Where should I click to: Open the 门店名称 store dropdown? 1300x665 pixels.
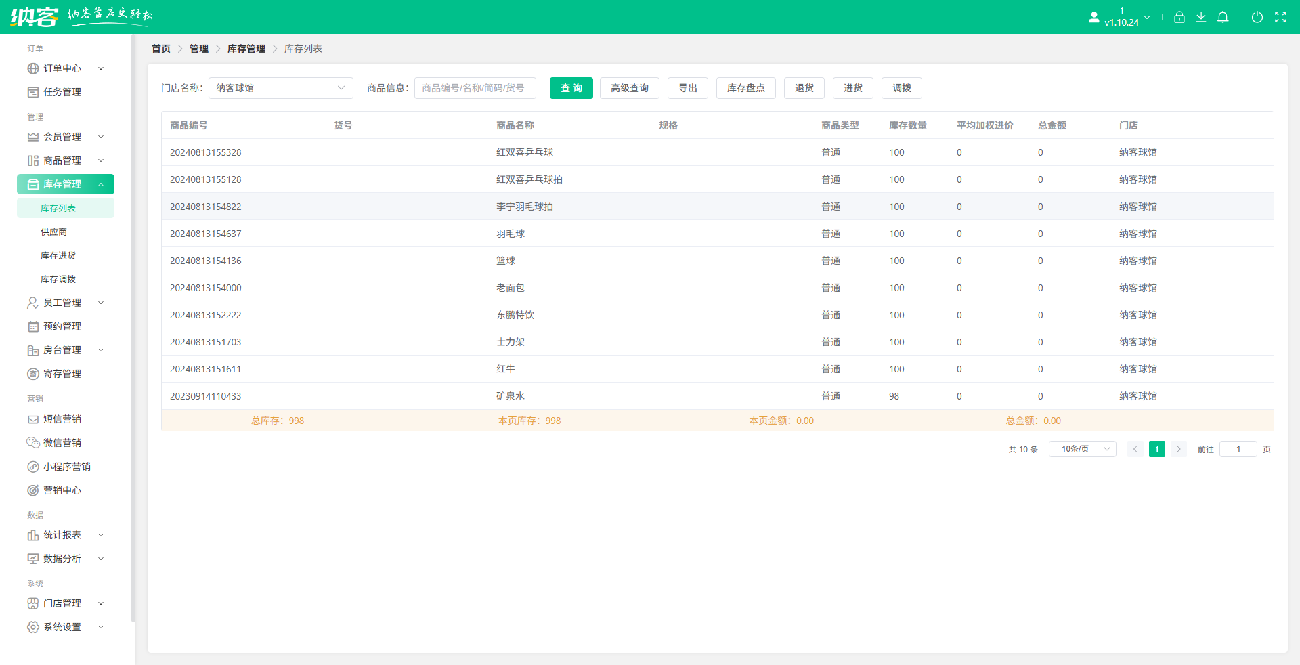(280, 88)
